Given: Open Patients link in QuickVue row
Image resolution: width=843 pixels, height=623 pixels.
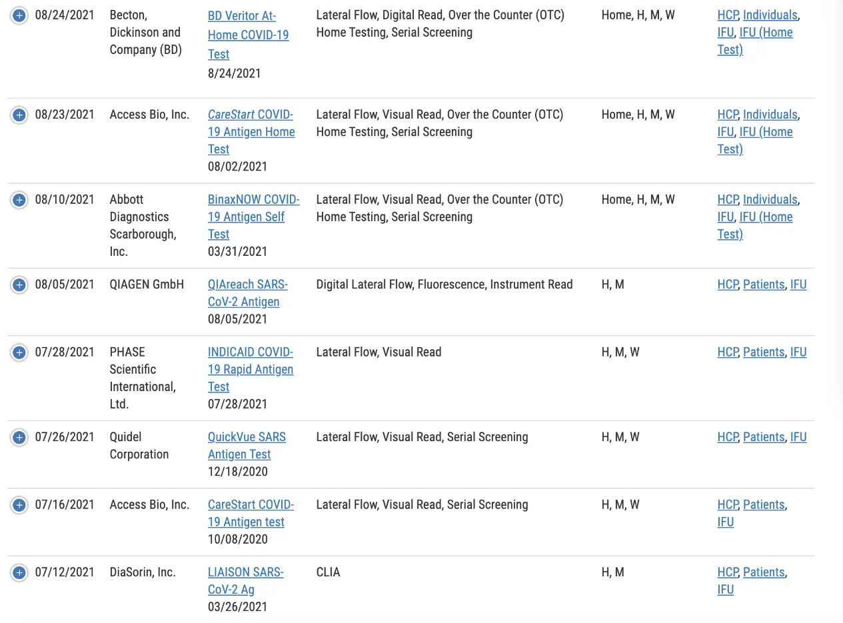Looking at the screenshot, I should (x=764, y=437).
